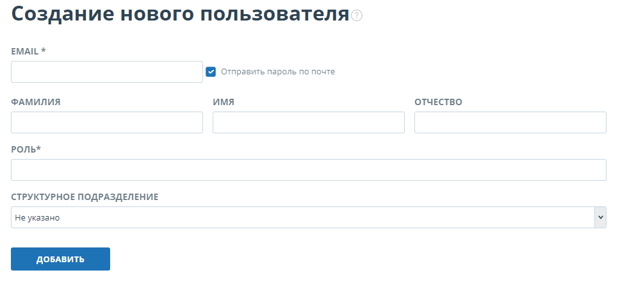
Task: Click the 'Отправить пароль по почте' label text
Action: point(277,72)
